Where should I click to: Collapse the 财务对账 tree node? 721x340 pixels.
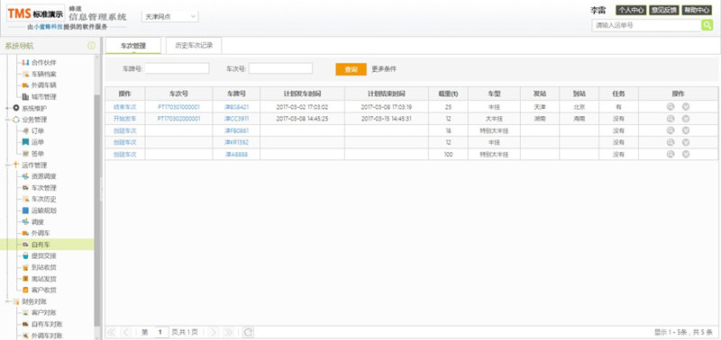pos(8,301)
